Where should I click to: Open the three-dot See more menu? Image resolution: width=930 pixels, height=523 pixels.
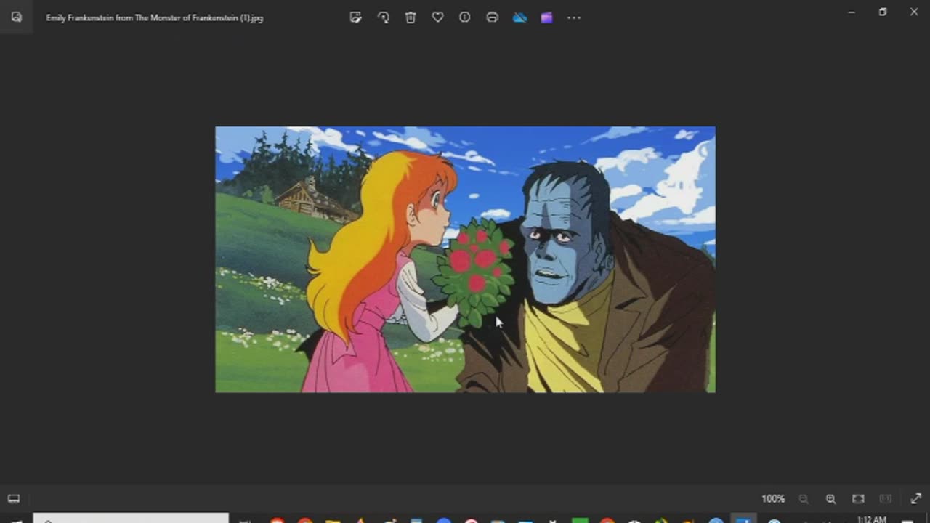574,17
